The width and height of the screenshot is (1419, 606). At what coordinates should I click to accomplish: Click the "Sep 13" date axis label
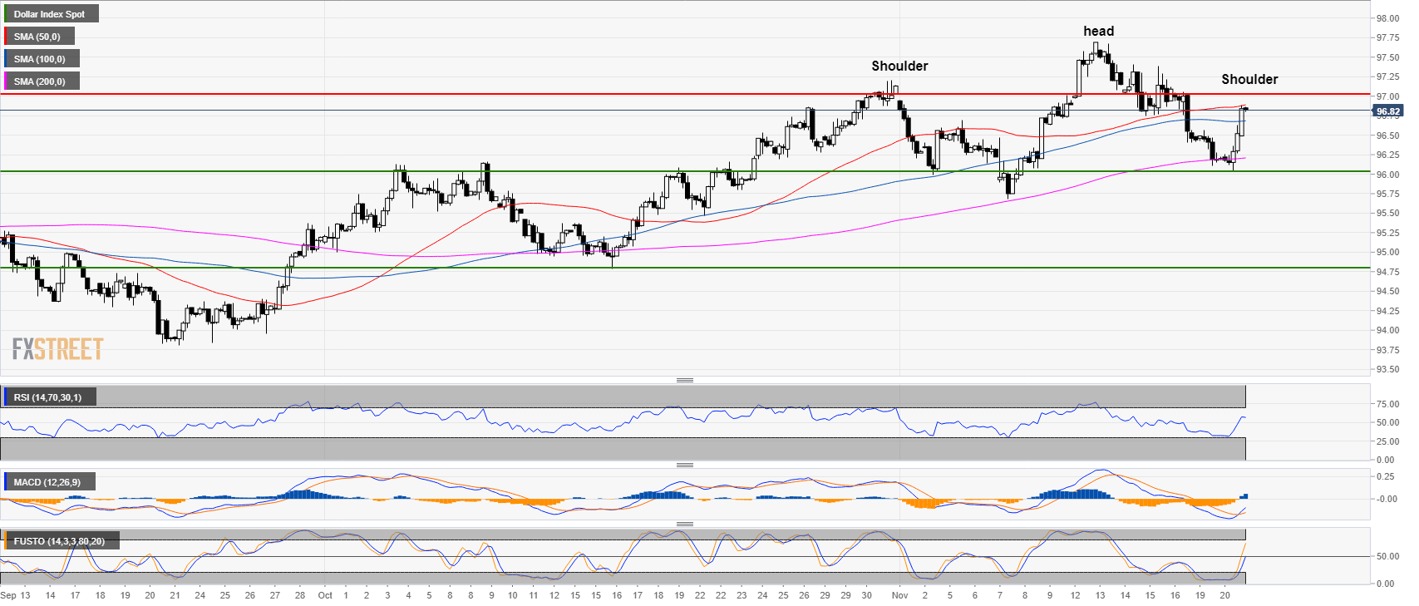coord(15,595)
